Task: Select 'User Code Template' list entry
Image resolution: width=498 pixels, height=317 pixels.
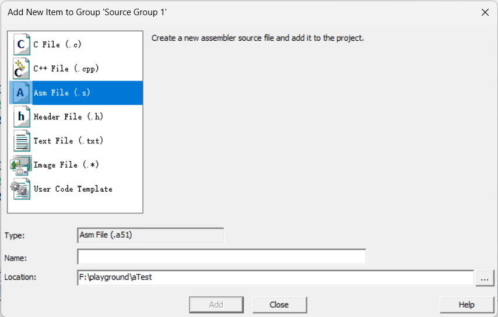Action: [73, 189]
